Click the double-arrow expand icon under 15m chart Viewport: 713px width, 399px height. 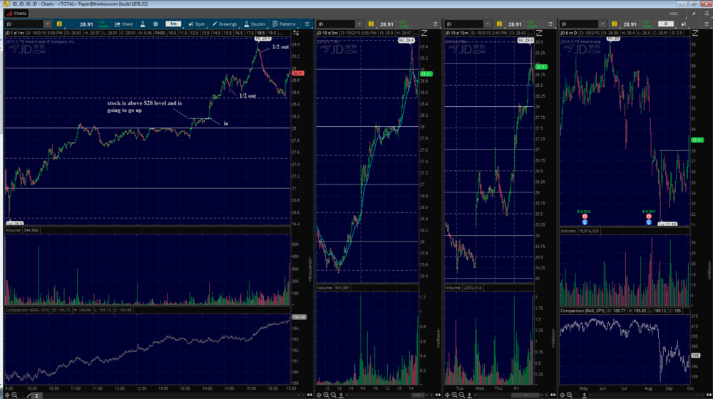(553, 395)
